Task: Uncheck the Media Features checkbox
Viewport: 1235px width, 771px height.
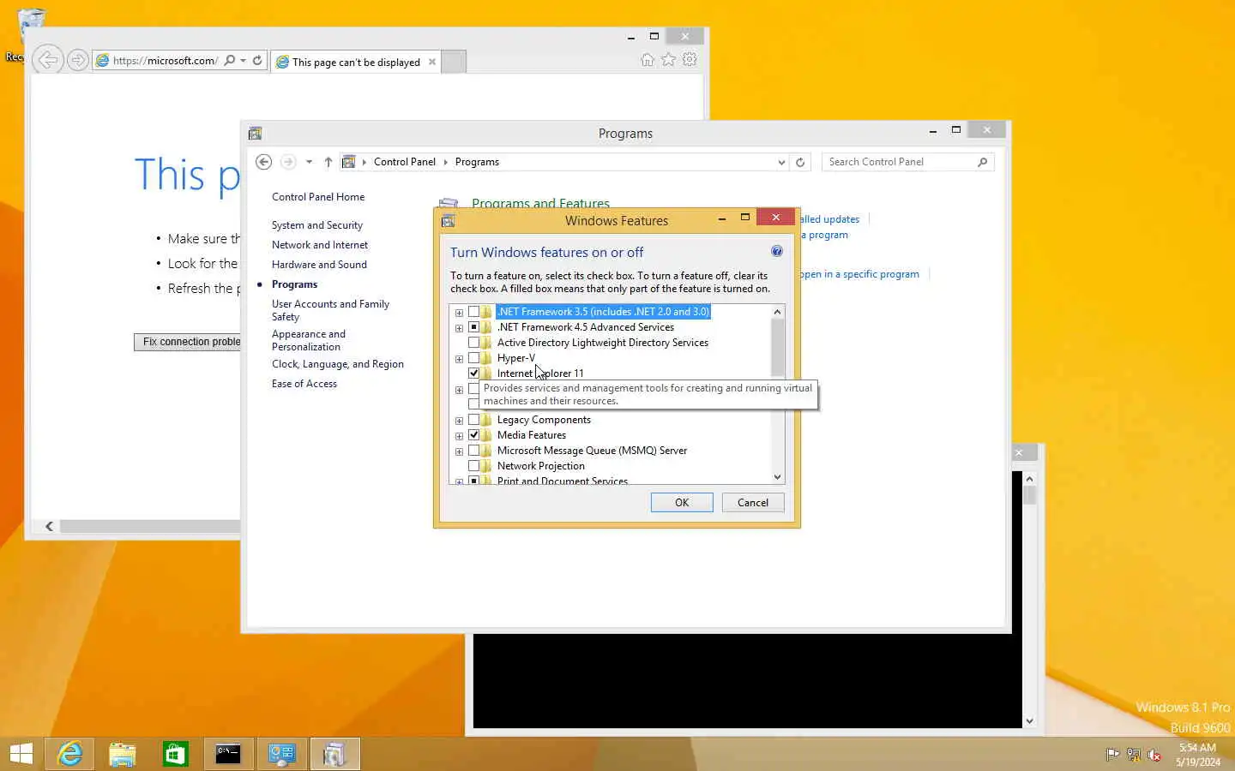Action: click(473, 435)
